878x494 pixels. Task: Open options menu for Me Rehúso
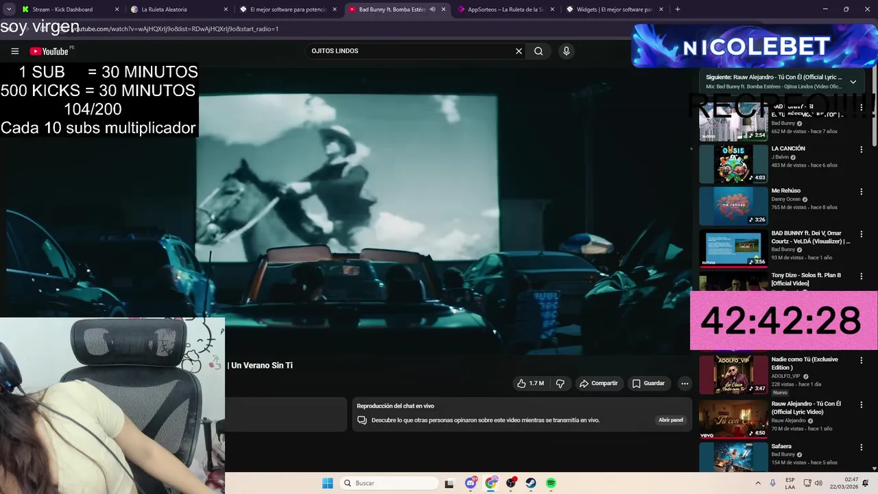(x=862, y=192)
